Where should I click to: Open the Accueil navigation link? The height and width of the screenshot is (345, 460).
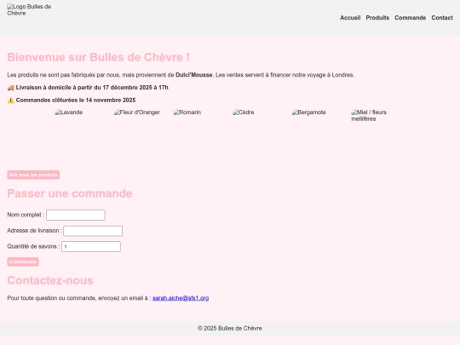[x=350, y=18]
